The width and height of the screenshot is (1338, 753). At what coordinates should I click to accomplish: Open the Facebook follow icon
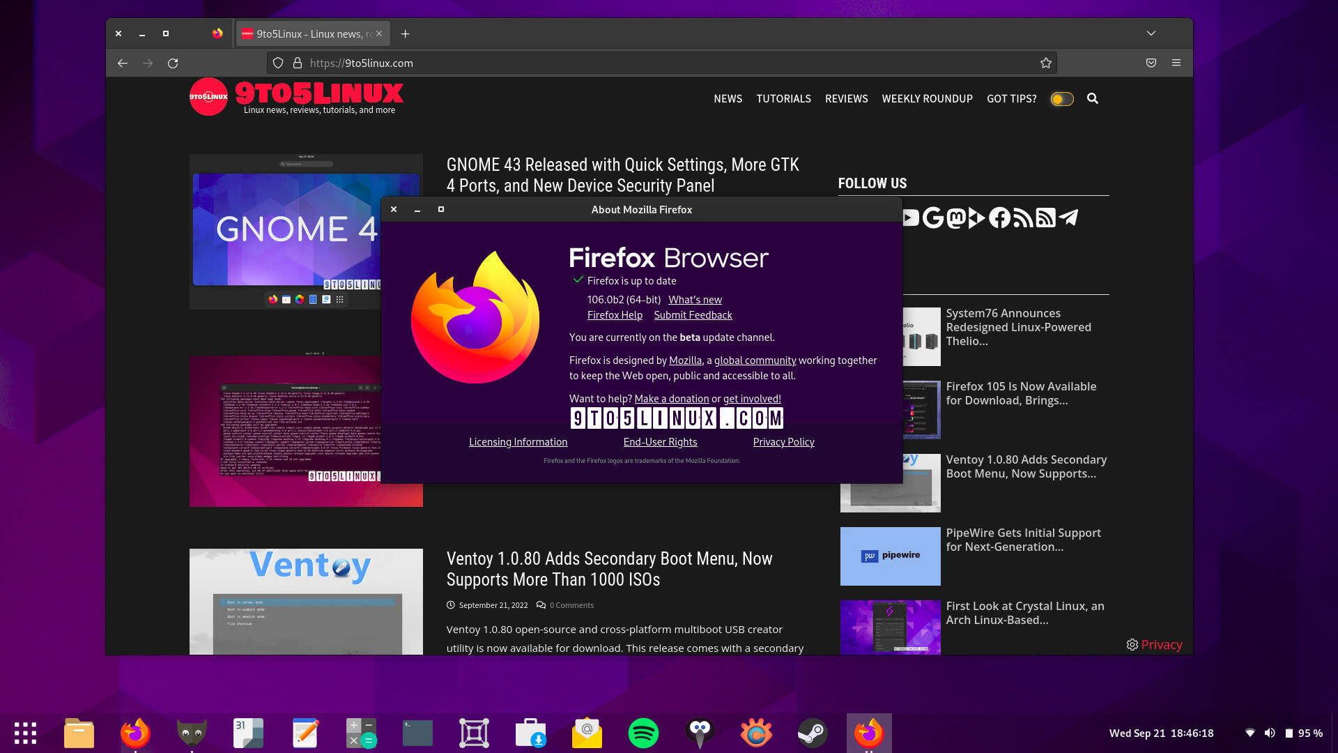tap(999, 218)
